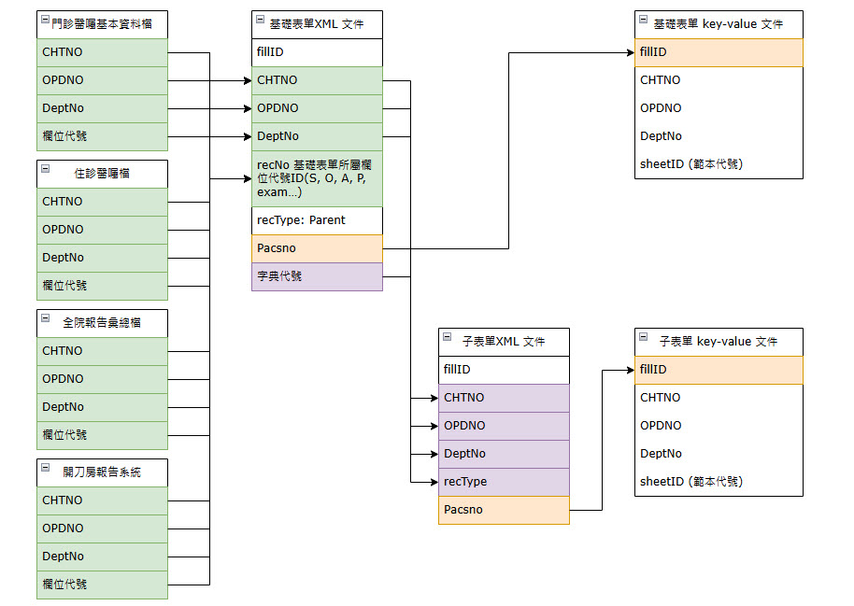
Task: Select orange fillID in 基礎表單 key-value 文件
Action: coord(718,52)
